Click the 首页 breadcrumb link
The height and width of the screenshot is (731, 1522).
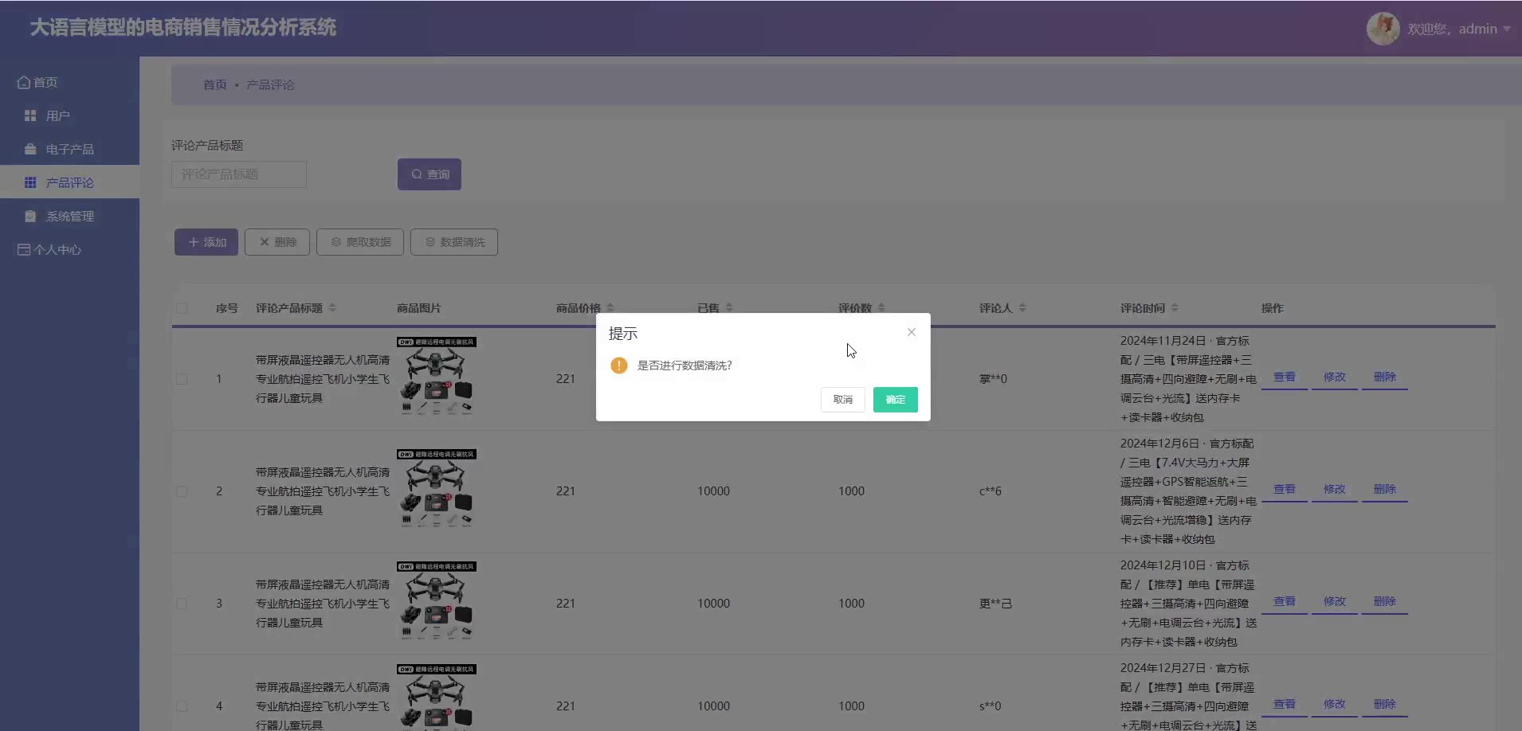[x=215, y=84]
